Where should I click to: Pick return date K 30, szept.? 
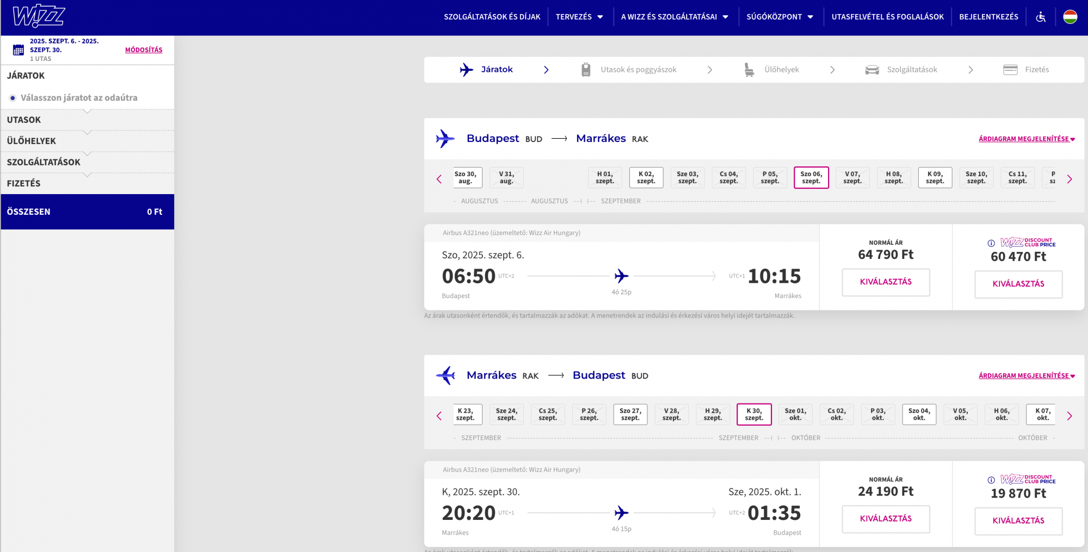tap(754, 414)
